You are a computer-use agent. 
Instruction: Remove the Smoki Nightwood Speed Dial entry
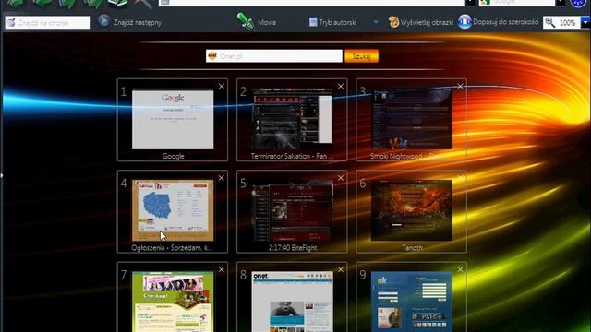pos(460,86)
